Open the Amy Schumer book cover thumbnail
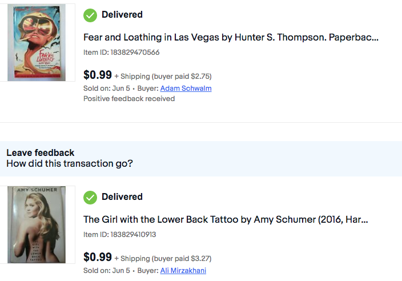402x281 pixels. pos(37,224)
